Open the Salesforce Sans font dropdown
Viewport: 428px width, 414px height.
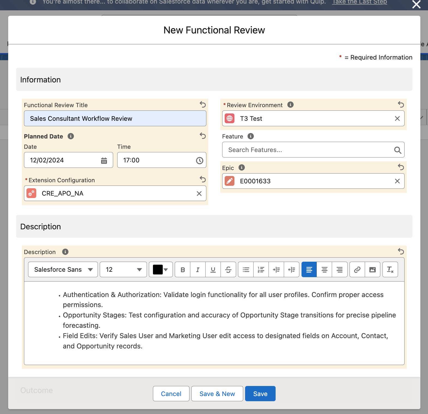tap(63, 270)
